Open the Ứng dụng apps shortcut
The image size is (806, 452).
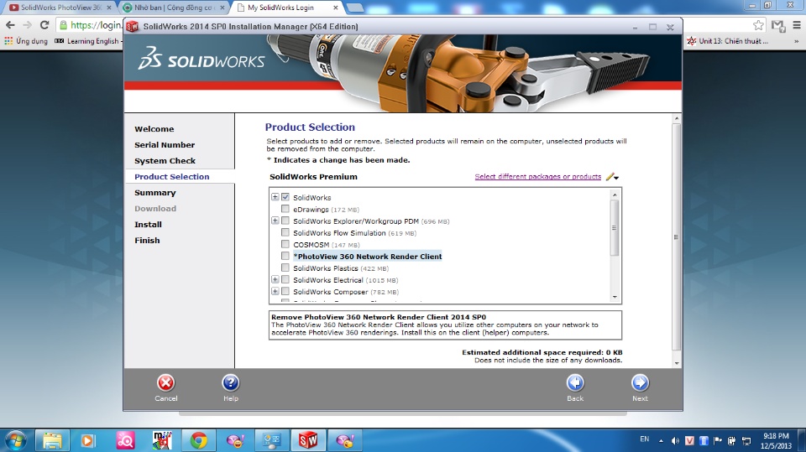coord(26,41)
